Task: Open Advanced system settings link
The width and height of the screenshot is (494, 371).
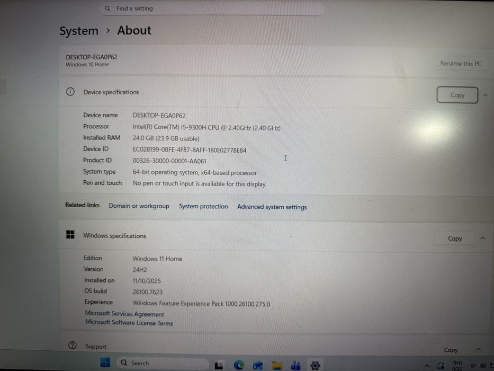Action: click(272, 207)
